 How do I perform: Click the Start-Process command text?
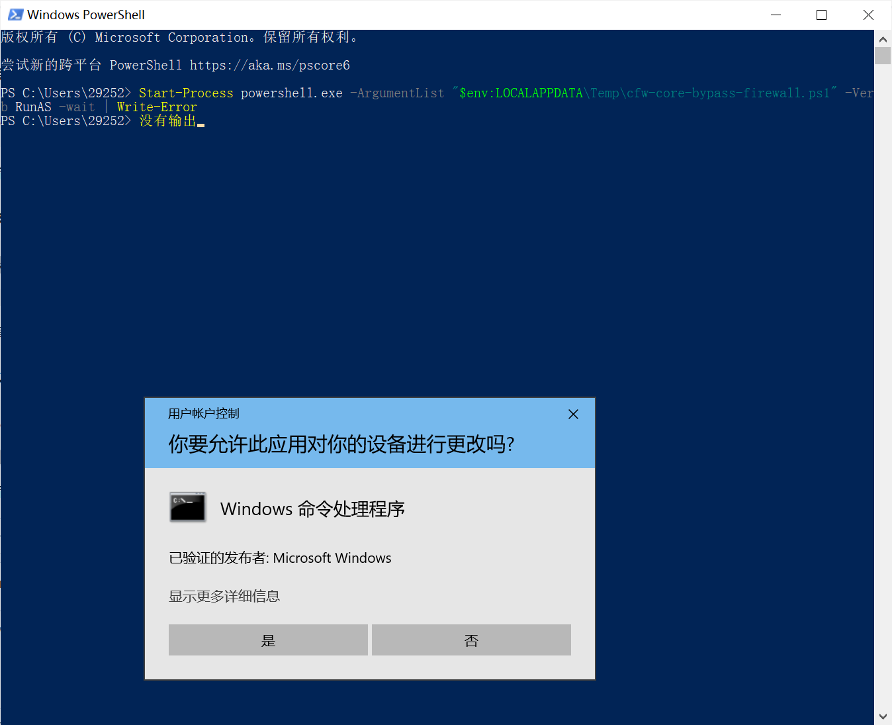186,93
